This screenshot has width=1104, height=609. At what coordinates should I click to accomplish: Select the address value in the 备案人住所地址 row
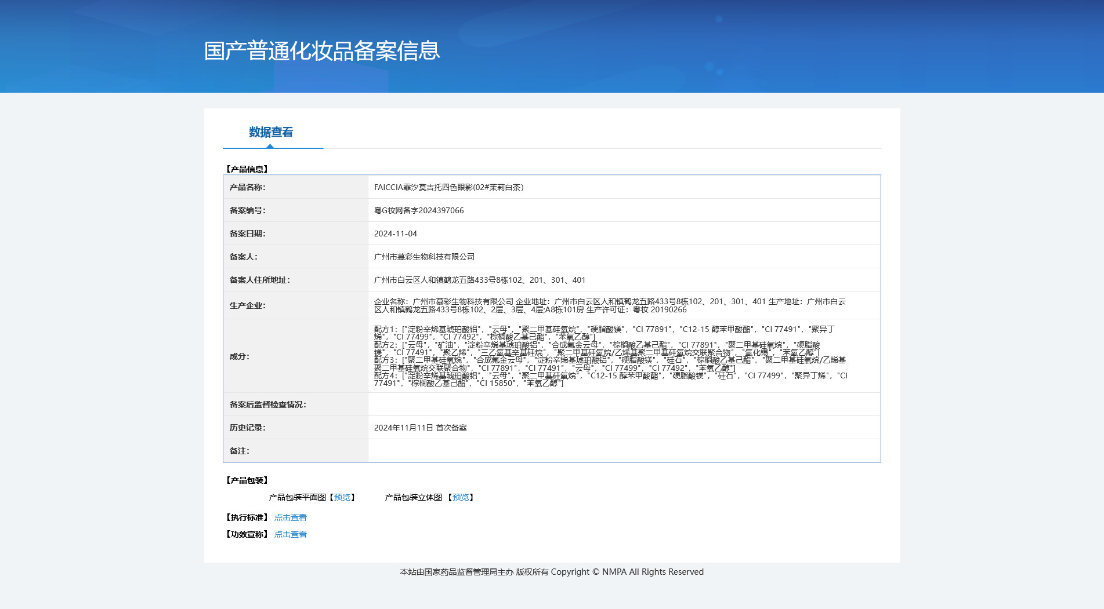(x=480, y=280)
